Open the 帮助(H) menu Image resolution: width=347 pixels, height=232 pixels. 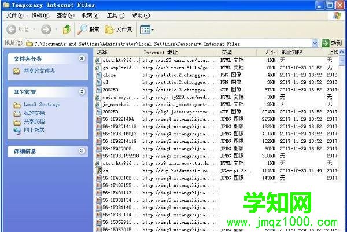[x=141, y=16]
